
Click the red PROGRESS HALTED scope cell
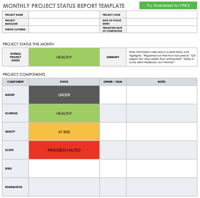[x=64, y=150]
